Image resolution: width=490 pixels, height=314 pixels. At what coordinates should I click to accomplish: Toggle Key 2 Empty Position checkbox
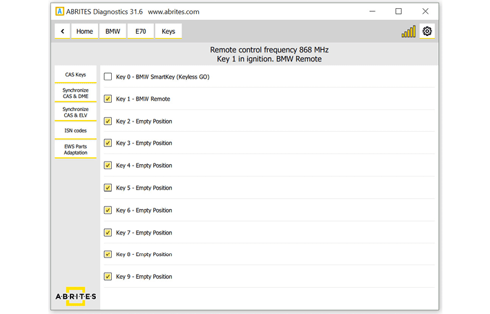108,121
